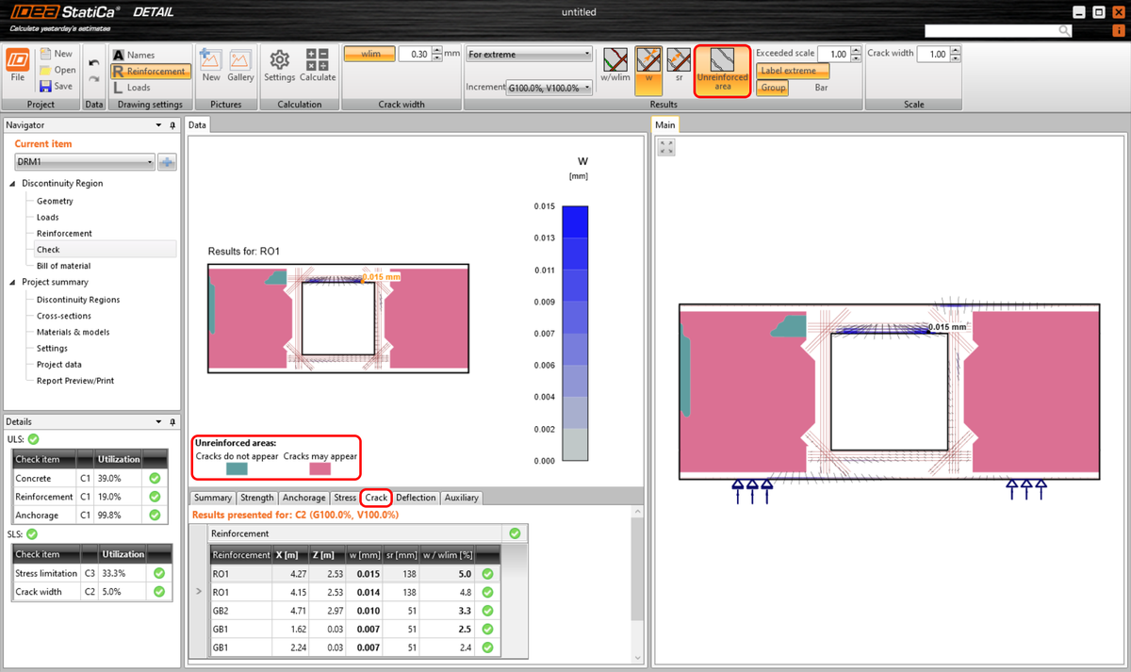1131x672 pixels.
Task: Activate the Label extreme button
Action: click(792, 70)
